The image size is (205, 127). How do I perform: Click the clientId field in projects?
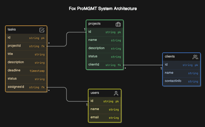click(105, 65)
